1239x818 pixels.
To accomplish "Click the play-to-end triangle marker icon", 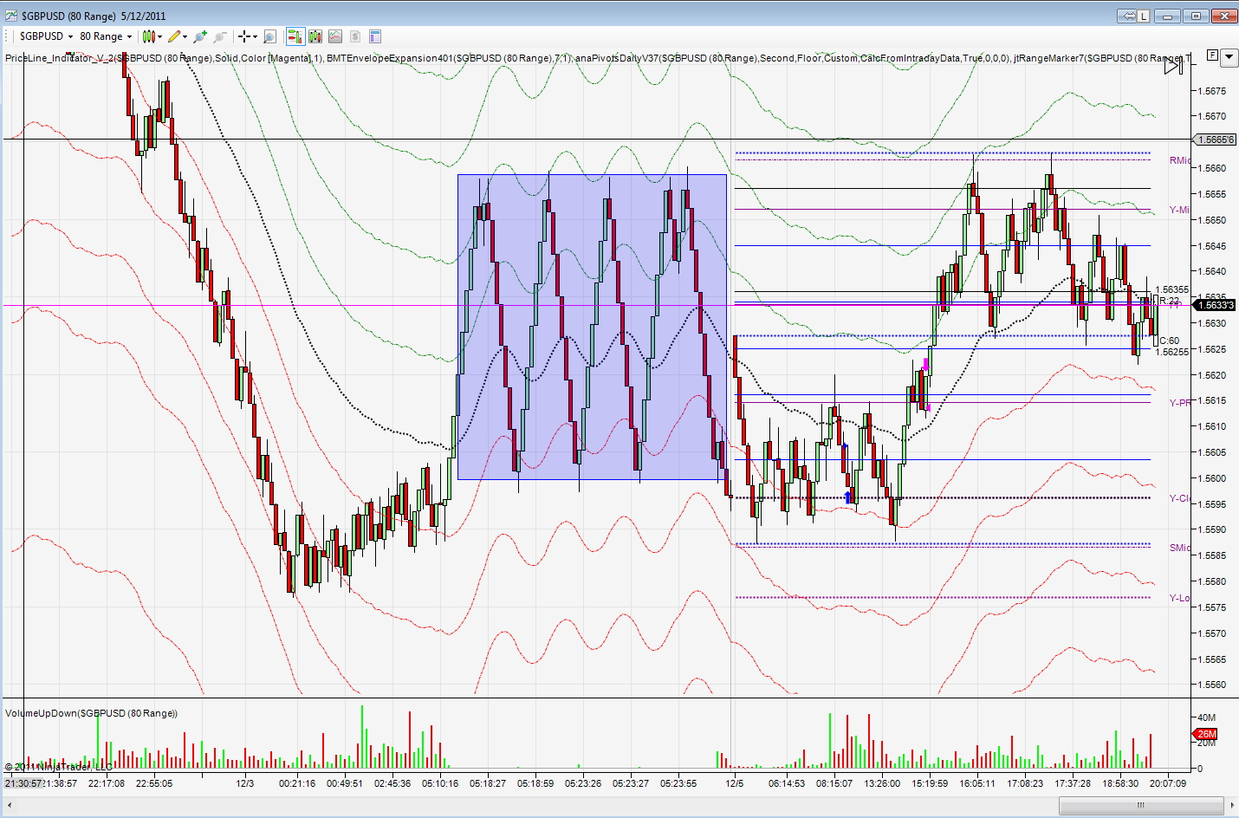I will pyautogui.click(x=1173, y=65).
